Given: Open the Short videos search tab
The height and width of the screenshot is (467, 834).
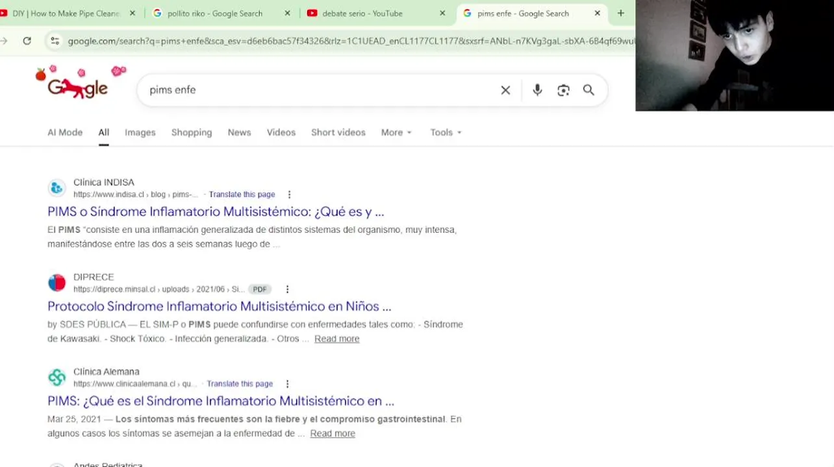Looking at the screenshot, I should point(338,132).
